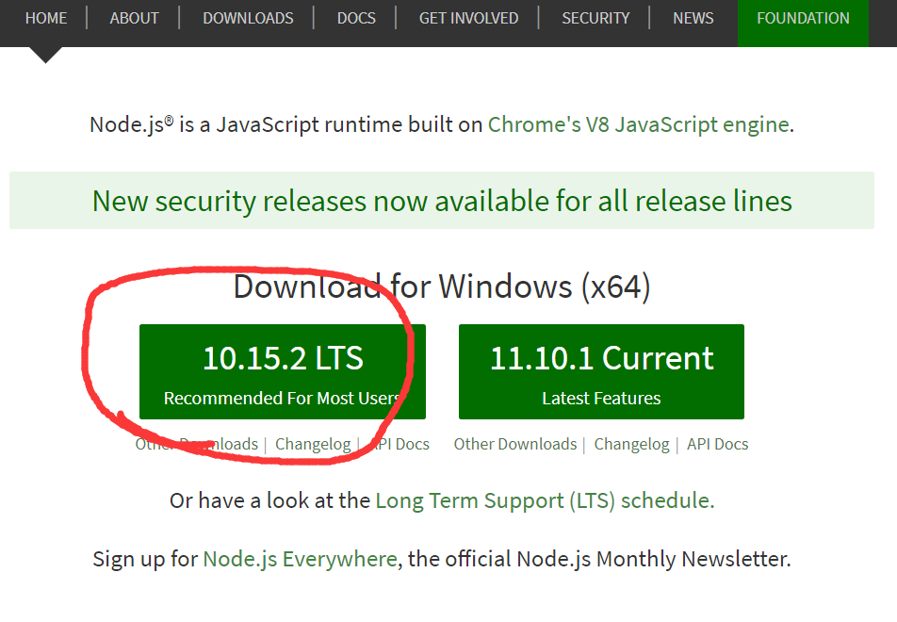View Changelog under the Current button
The image size is (897, 622).
[631, 444]
